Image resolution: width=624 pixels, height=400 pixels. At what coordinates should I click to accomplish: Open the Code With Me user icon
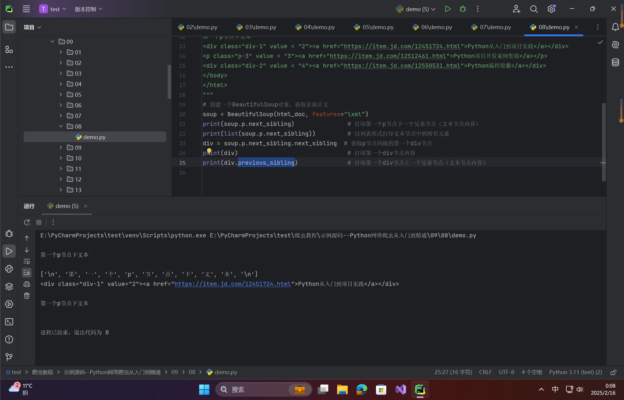click(516, 9)
